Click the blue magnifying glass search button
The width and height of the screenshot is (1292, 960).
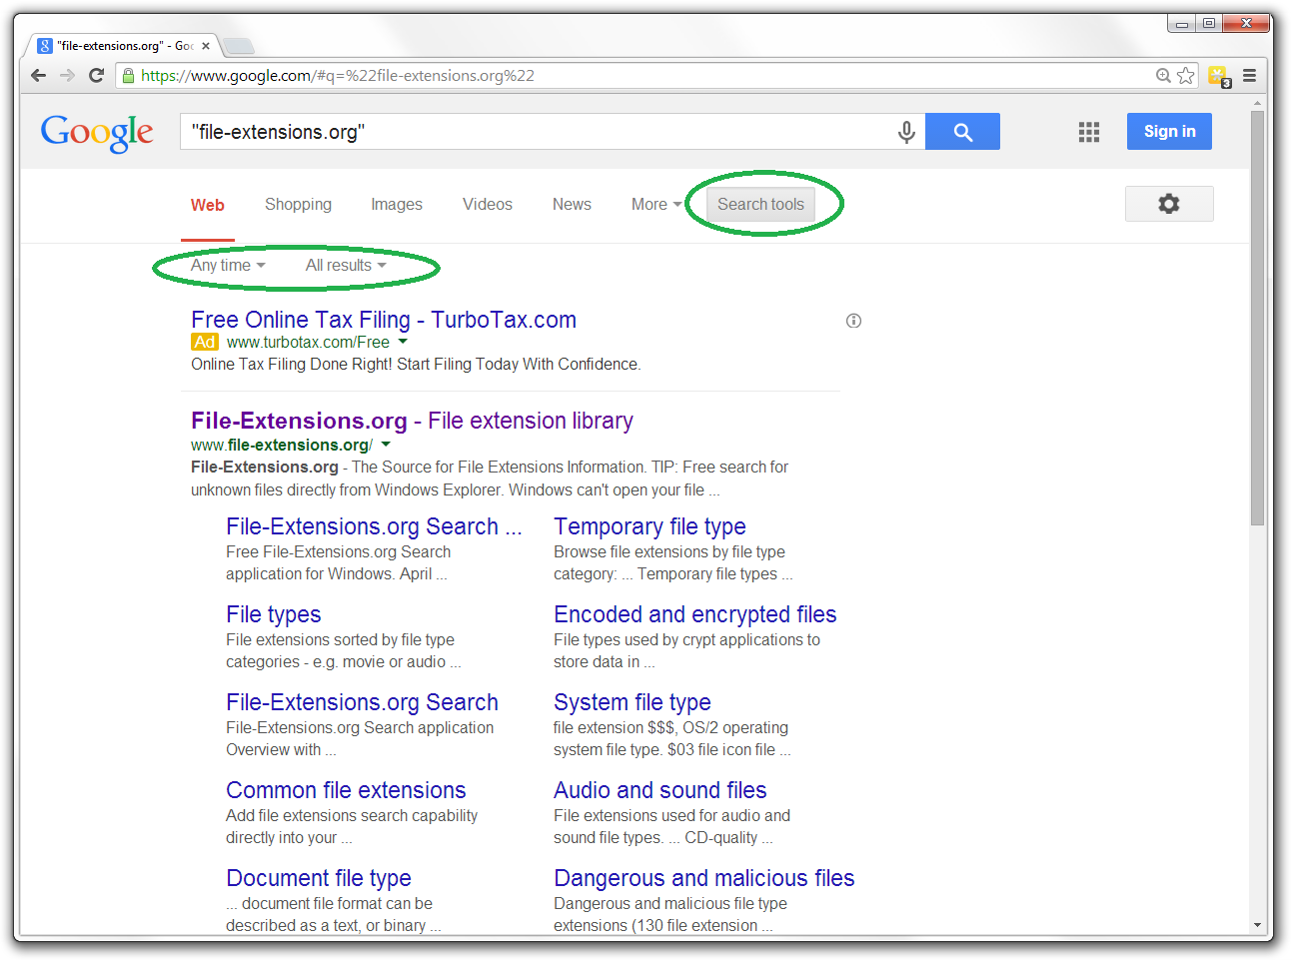(x=961, y=131)
